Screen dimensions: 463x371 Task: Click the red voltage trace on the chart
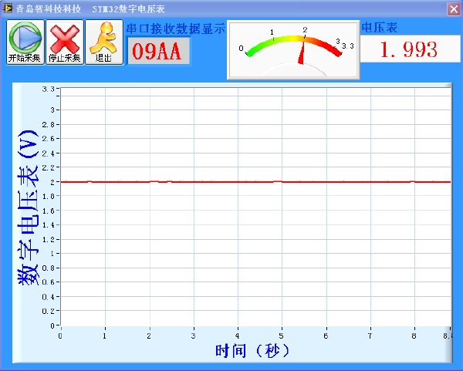pos(255,182)
